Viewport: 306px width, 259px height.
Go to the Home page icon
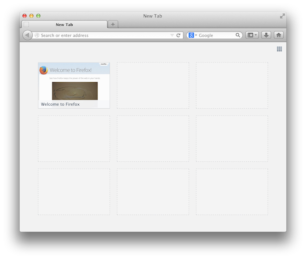click(x=278, y=35)
